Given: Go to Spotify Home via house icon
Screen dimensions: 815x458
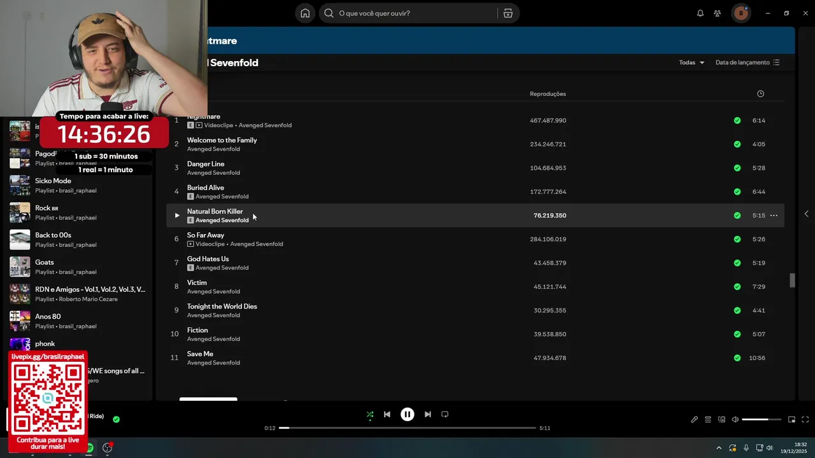Looking at the screenshot, I should 305,13.
